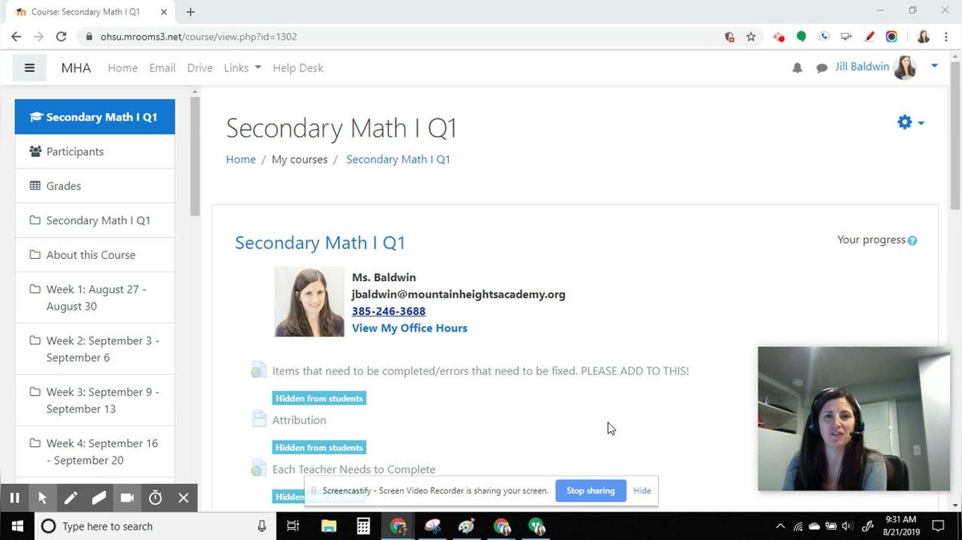The width and height of the screenshot is (962, 540).
Task: Click the View My Office Hours link
Action: pyautogui.click(x=409, y=328)
